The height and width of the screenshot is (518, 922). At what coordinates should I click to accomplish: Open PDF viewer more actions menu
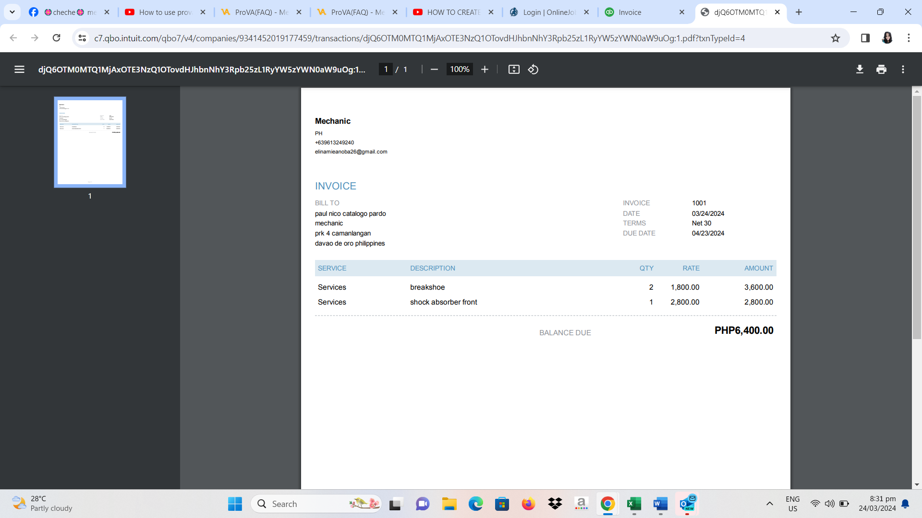click(x=903, y=70)
